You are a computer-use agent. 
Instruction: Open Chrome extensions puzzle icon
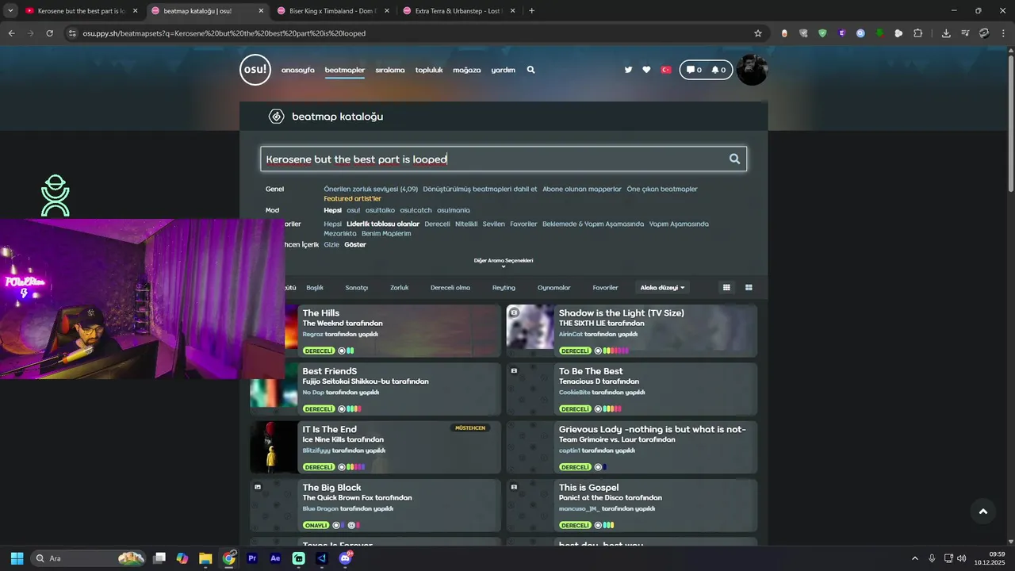pos(918,33)
